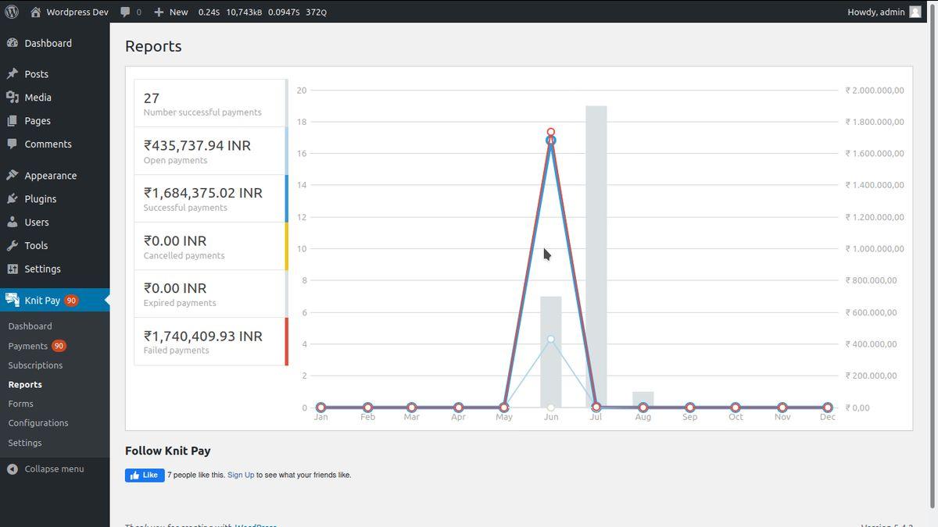
Task: Click the New label in the admin bar
Action: [179, 12]
